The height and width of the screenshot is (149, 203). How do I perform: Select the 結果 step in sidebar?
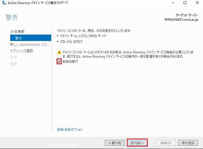click(x=14, y=64)
